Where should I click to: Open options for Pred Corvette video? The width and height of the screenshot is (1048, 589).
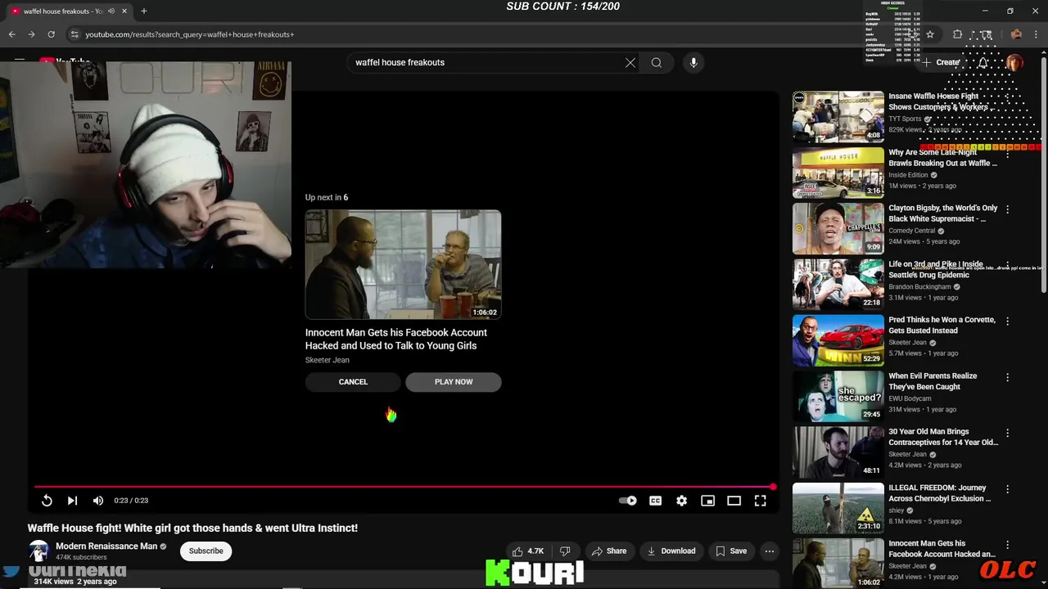[x=1008, y=321]
